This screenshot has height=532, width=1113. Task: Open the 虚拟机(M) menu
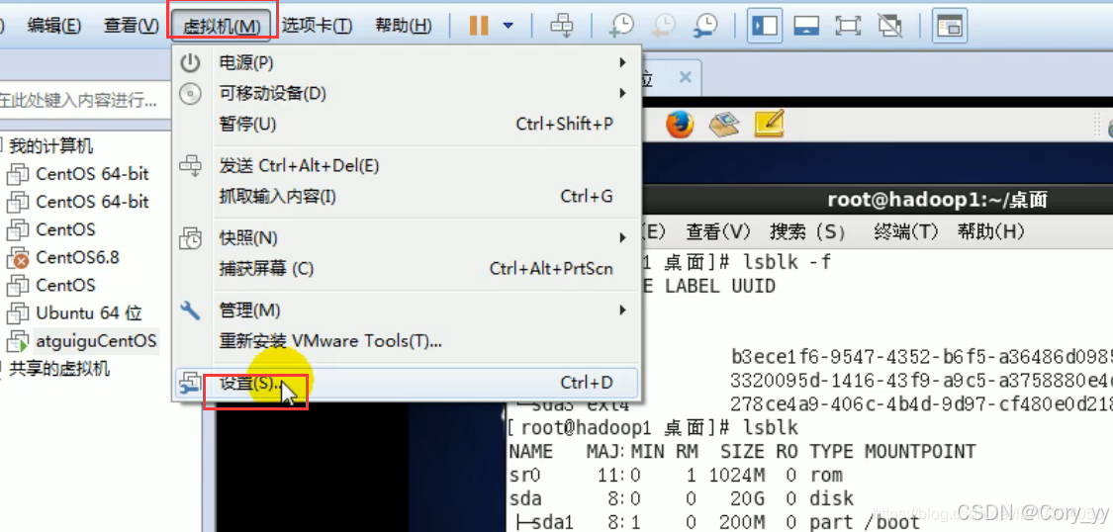(x=222, y=27)
